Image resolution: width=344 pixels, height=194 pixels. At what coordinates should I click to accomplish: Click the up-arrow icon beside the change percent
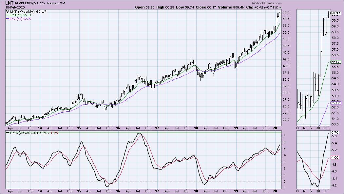pyautogui.click(x=280, y=8)
